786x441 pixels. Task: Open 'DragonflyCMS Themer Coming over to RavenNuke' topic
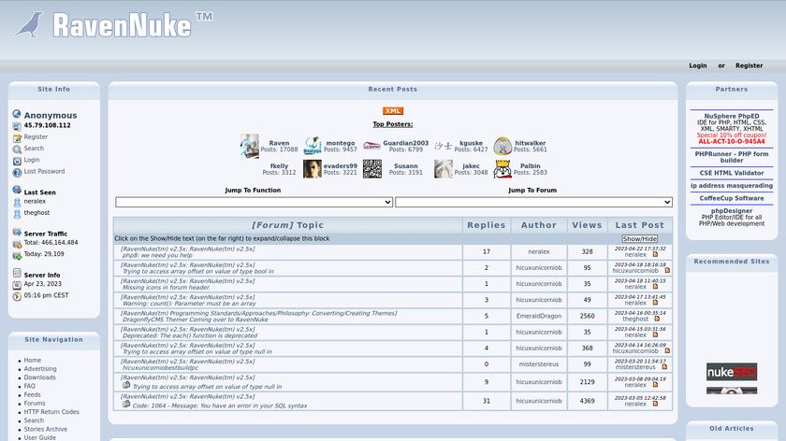point(195,320)
